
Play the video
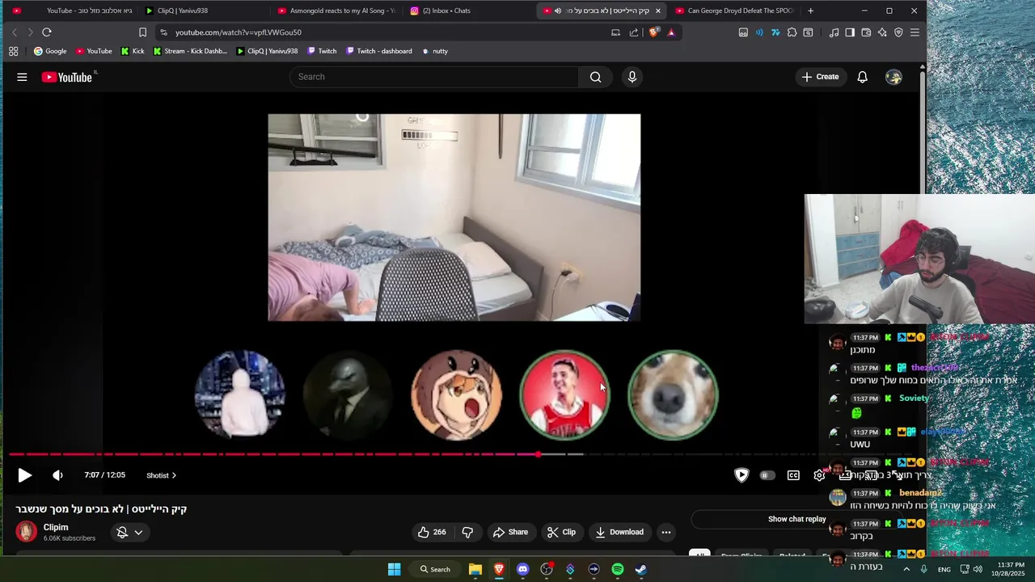coord(25,475)
